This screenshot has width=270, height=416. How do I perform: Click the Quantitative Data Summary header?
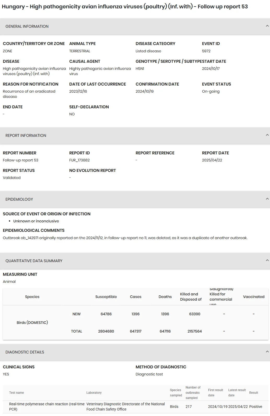click(x=135, y=261)
